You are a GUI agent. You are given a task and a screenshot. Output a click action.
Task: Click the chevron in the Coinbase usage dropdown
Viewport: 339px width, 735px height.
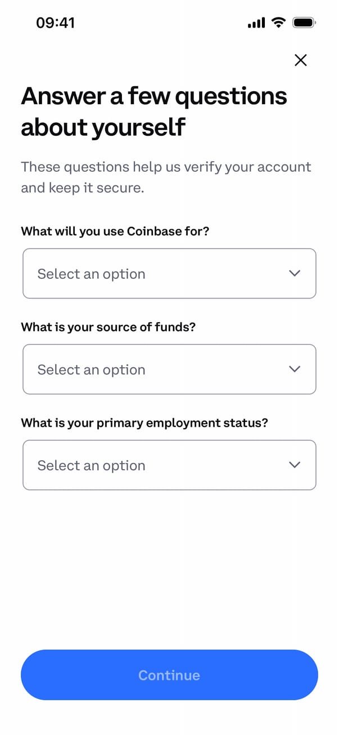(x=294, y=273)
